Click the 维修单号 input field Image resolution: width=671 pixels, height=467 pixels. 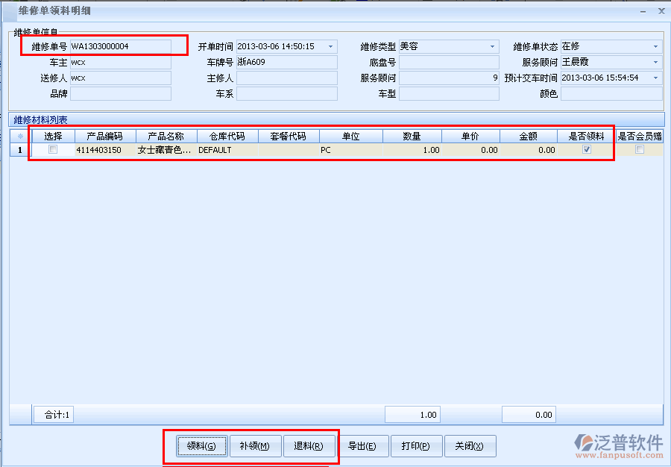120,47
